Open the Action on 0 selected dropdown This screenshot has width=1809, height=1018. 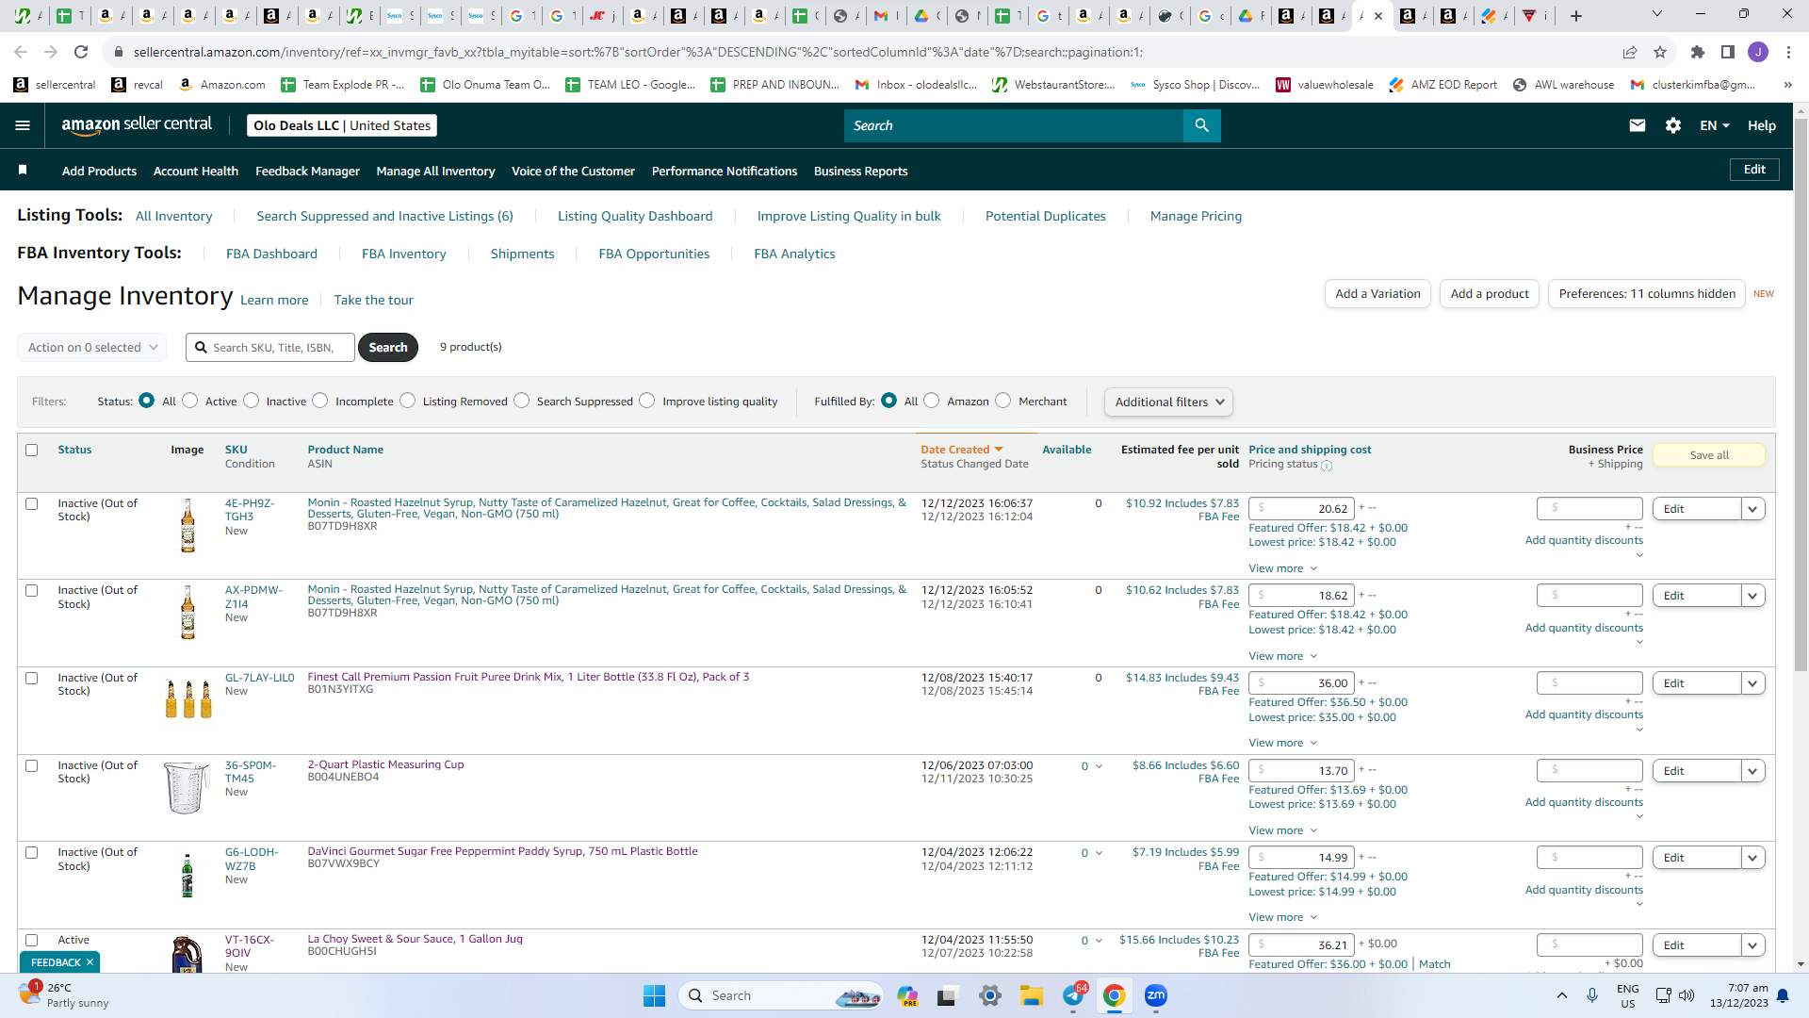coord(92,347)
